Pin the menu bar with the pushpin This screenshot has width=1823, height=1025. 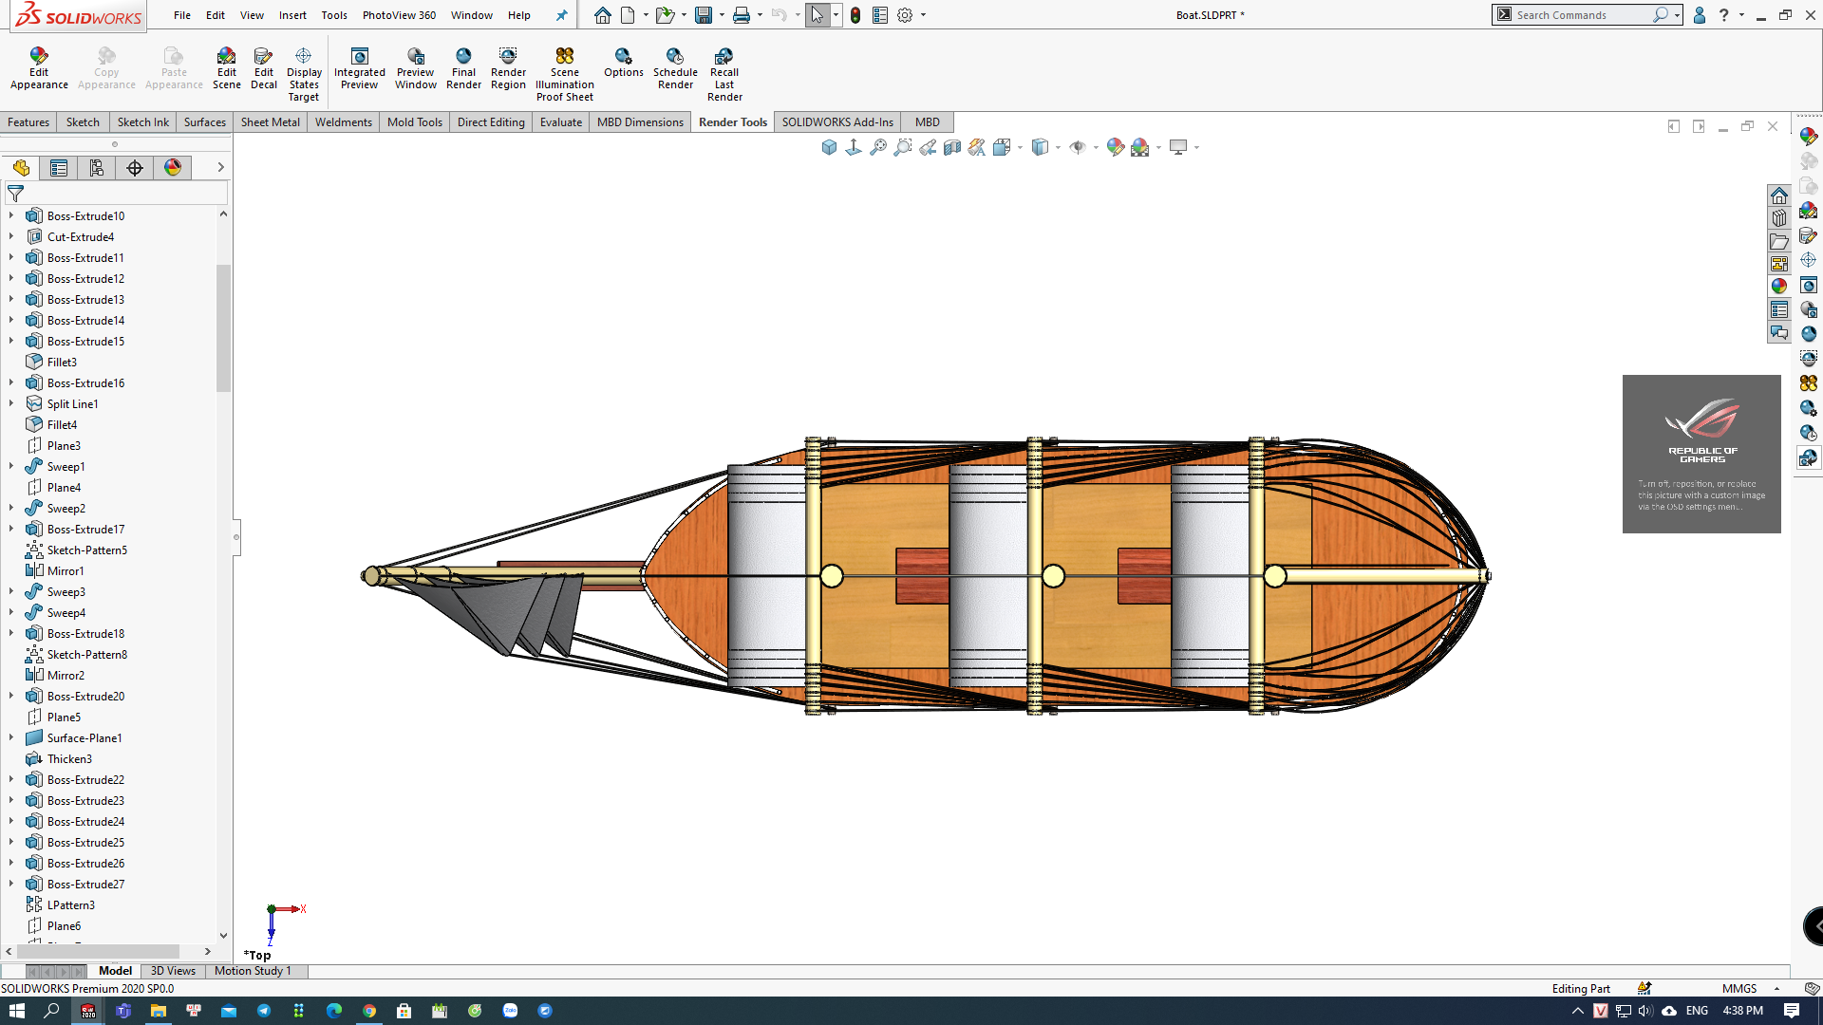pos(561,15)
